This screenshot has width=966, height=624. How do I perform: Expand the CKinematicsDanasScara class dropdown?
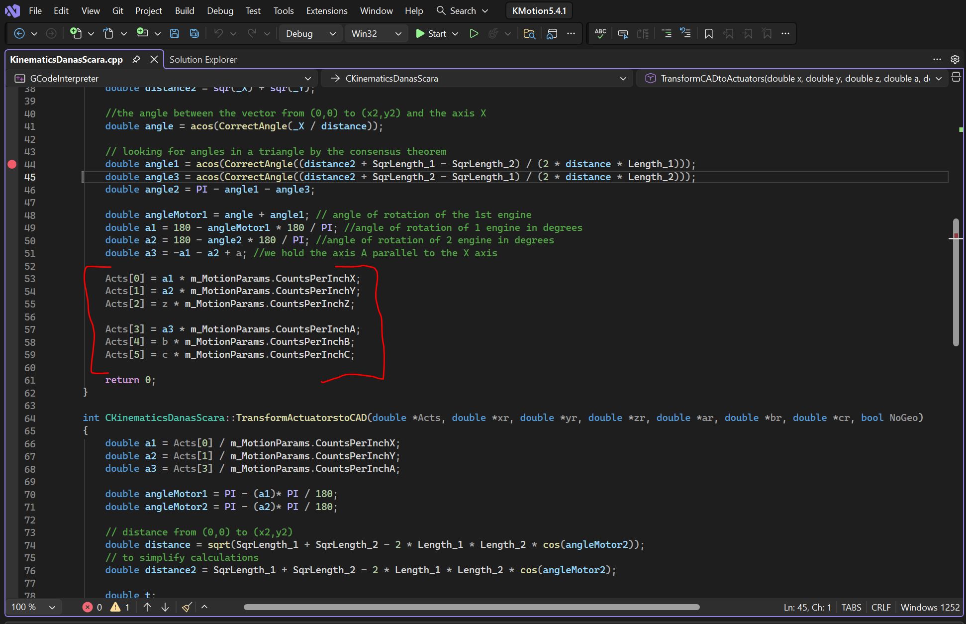[623, 78]
